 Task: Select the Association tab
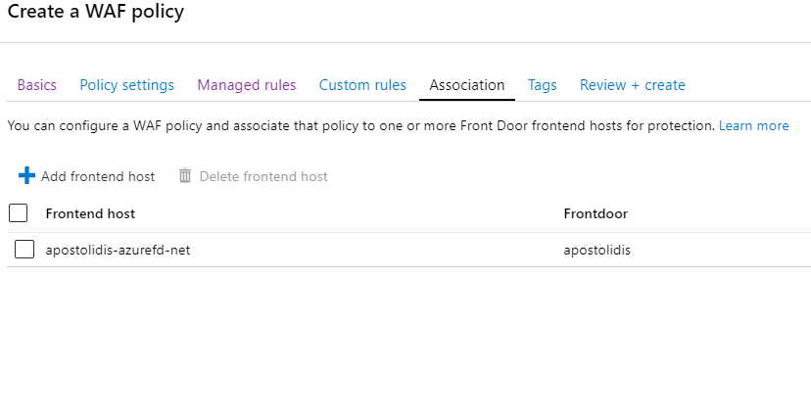[467, 85]
